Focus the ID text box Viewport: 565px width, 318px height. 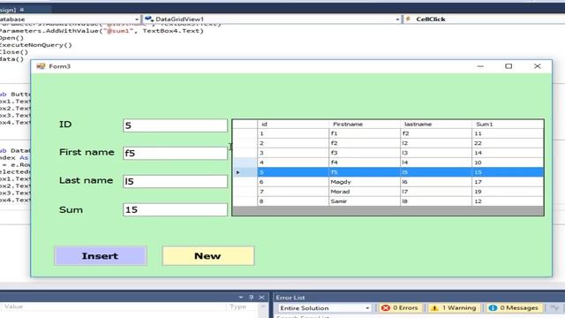[175, 125]
